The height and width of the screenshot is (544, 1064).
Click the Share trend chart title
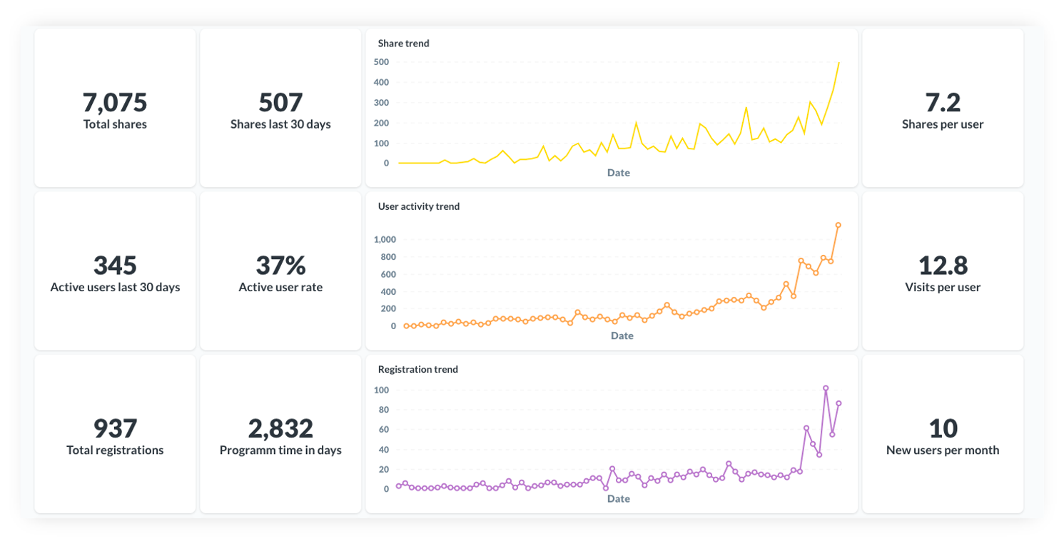tap(403, 44)
